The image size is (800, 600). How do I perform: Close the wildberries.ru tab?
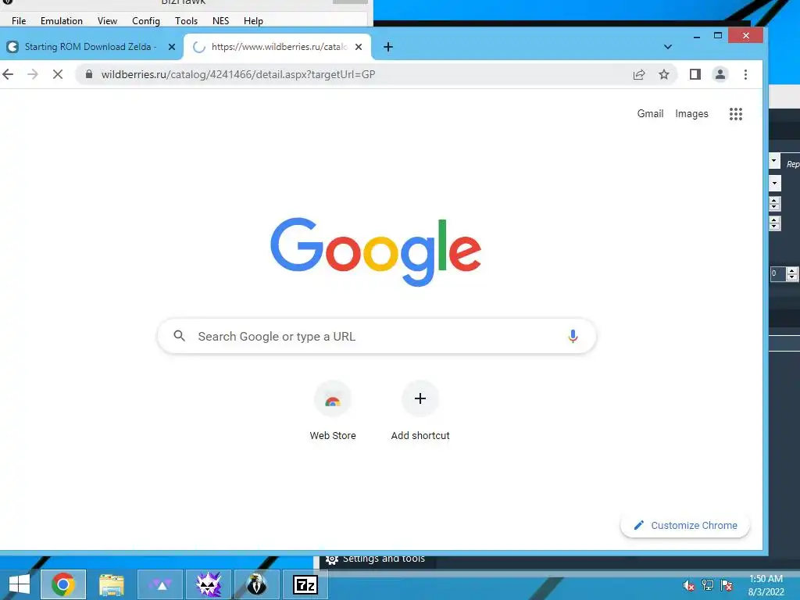(x=359, y=47)
